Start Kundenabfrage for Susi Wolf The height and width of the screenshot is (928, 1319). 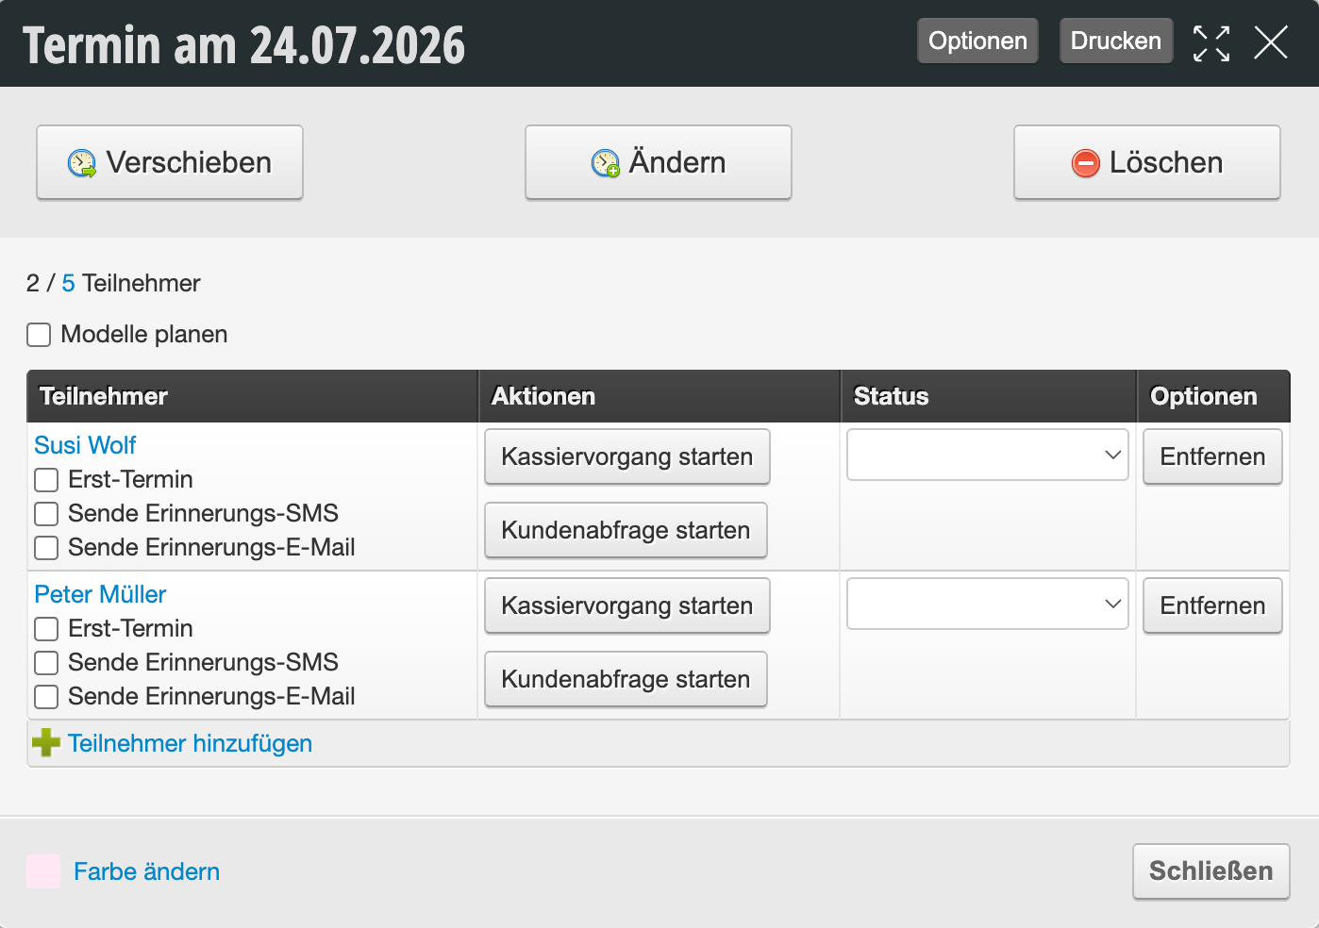pyautogui.click(x=626, y=530)
